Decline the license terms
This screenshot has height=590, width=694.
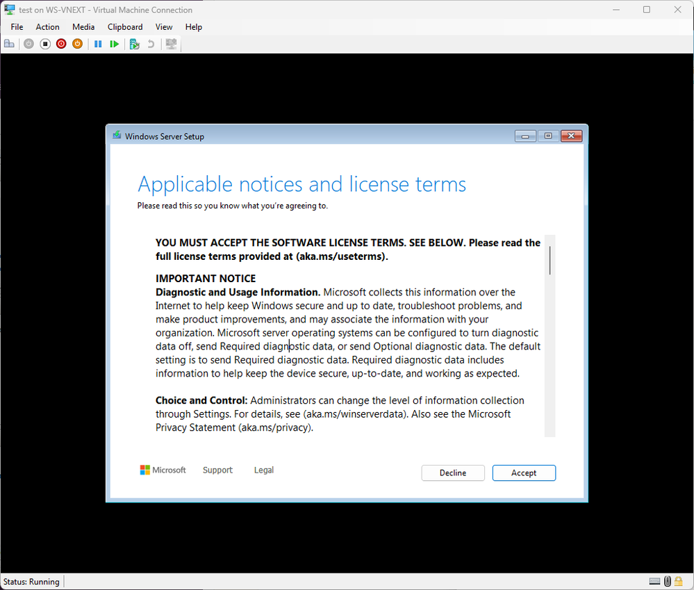pos(453,473)
